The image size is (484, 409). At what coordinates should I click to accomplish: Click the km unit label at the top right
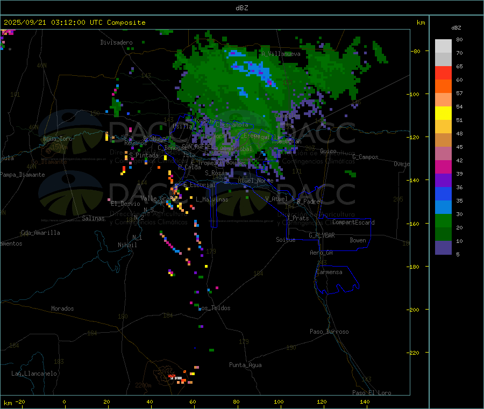[421, 23]
